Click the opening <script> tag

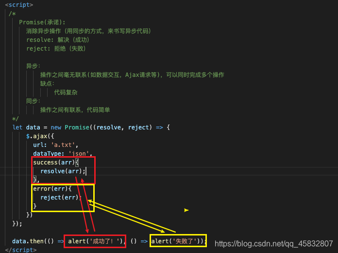click(19, 5)
